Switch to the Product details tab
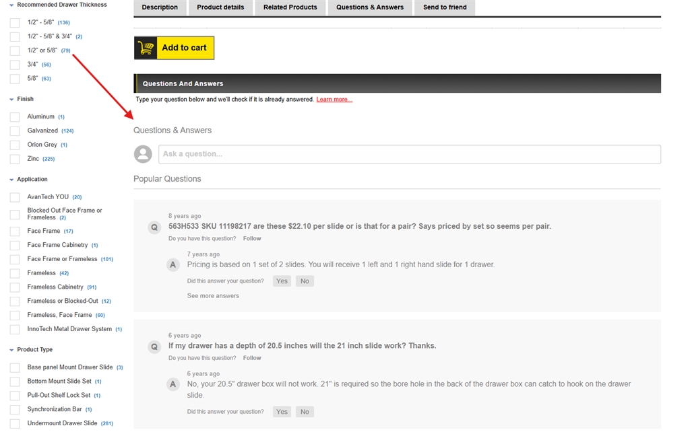690x434 pixels. [220, 7]
